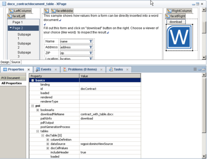
Task: Switch to the Source tab
Action: tap(16, 62)
